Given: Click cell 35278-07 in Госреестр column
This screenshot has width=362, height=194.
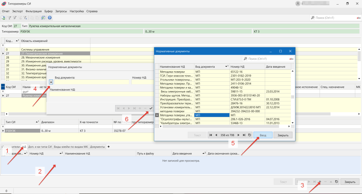Looking at the screenshot, I should click(x=133, y=131).
